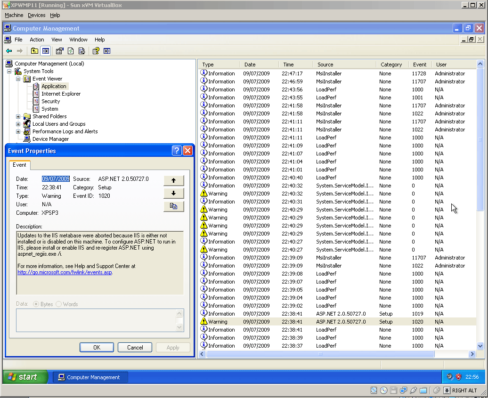Open the VirtualBox Devices menu
This screenshot has width=488, height=398.
[x=36, y=15]
